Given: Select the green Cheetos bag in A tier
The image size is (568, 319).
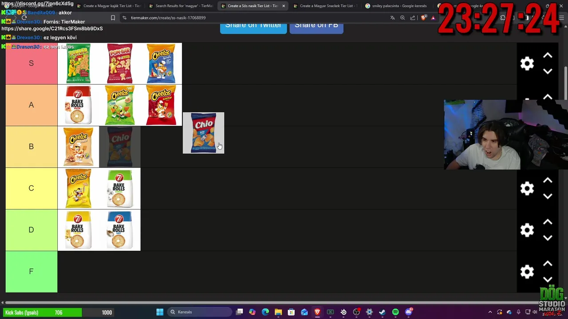Looking at the screenshot, I should pyautogui.click(x=120, y=105).
